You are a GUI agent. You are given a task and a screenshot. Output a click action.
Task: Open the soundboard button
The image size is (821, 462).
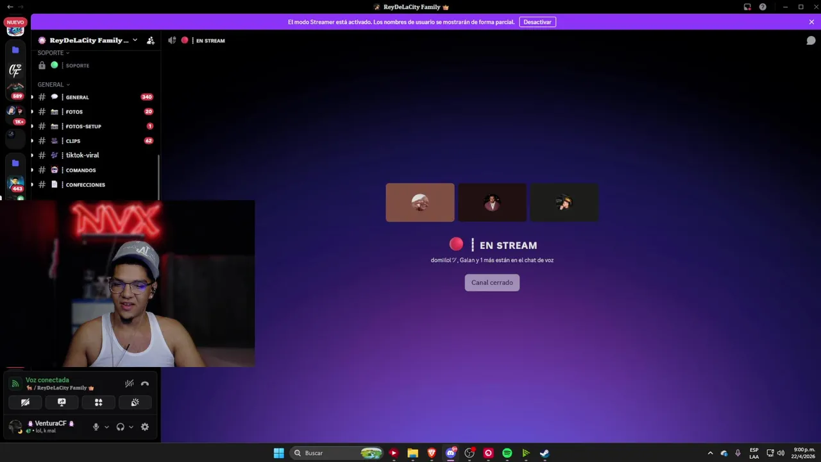[135, 402]
